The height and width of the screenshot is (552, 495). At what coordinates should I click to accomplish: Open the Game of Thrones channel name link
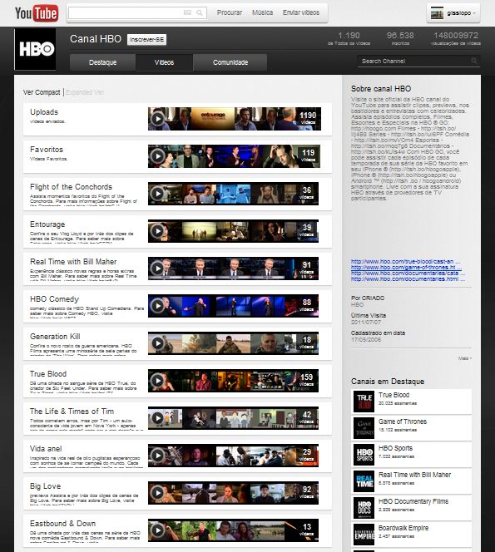tap(403, 421)
